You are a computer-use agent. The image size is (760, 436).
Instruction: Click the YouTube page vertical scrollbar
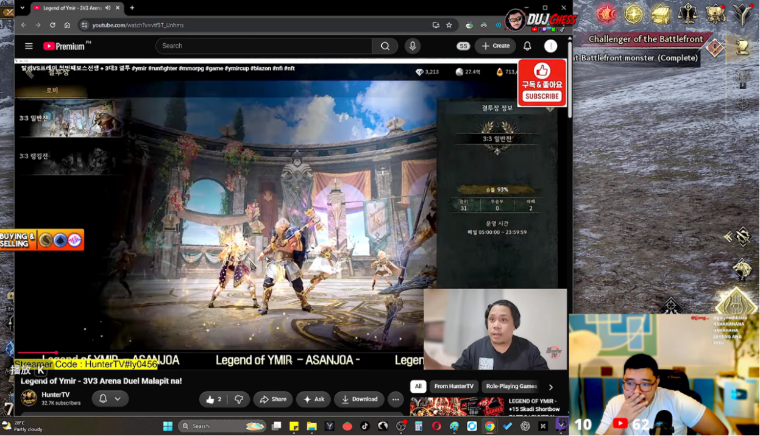coord(570,79)
